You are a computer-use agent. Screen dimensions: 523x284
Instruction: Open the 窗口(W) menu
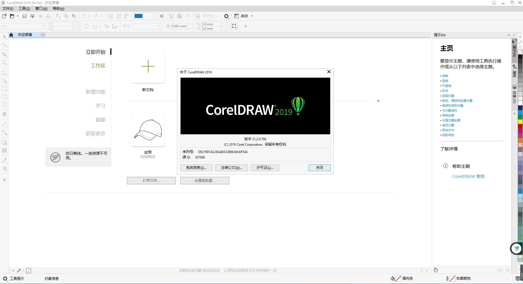point(41,8)
